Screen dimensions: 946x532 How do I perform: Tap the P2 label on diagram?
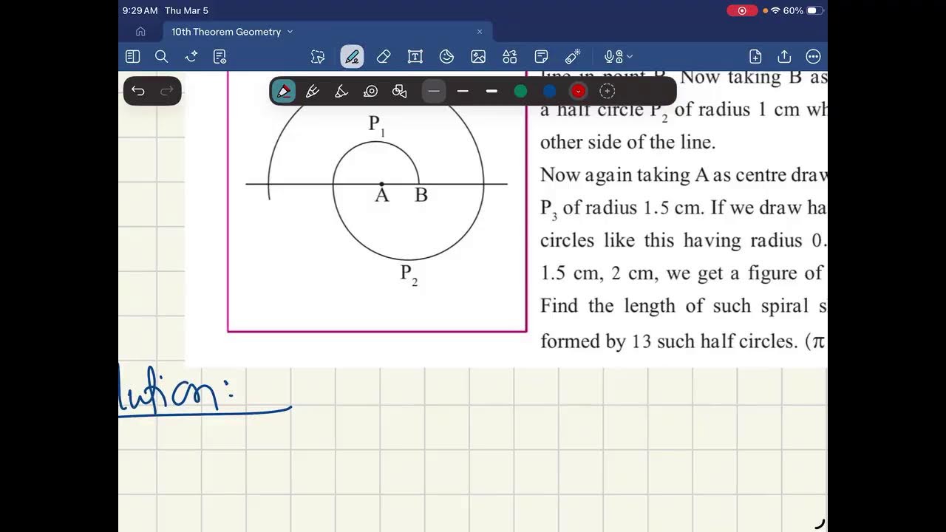409,275
